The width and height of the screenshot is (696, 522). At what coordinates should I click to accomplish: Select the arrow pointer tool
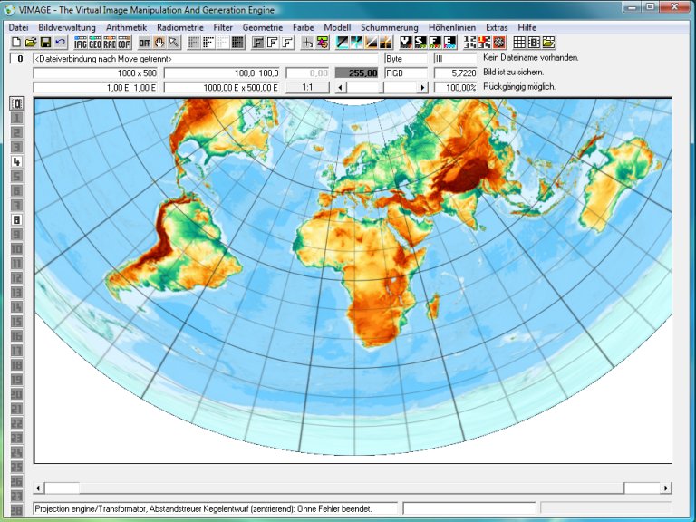coord(172,43)
